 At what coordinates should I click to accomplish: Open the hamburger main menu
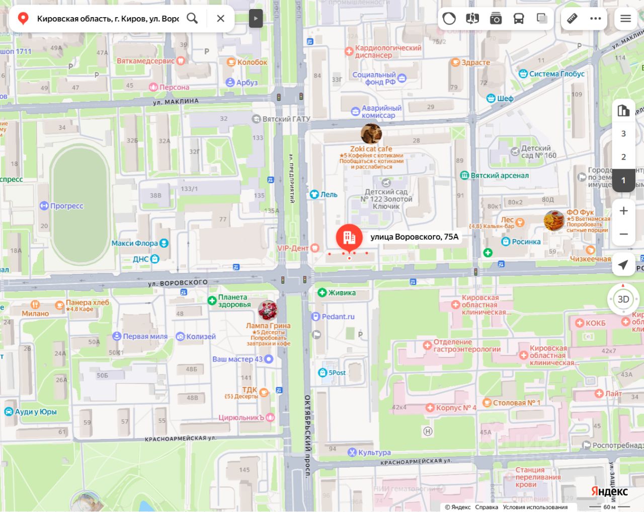click(x=625, y=19)
